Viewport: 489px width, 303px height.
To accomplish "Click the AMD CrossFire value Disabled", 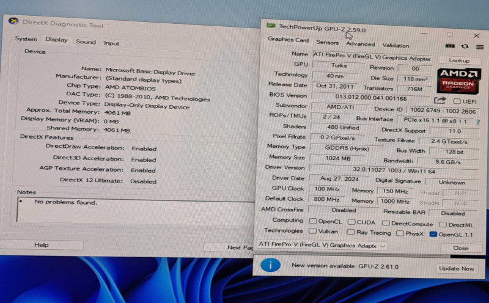I will (344, 210).
